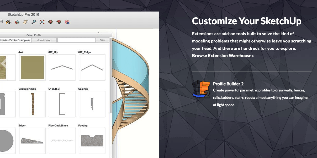Select the FloorDeck38mm profile thumbnail
The width and height of the screenshot is (317, 158).
(62, 141)
